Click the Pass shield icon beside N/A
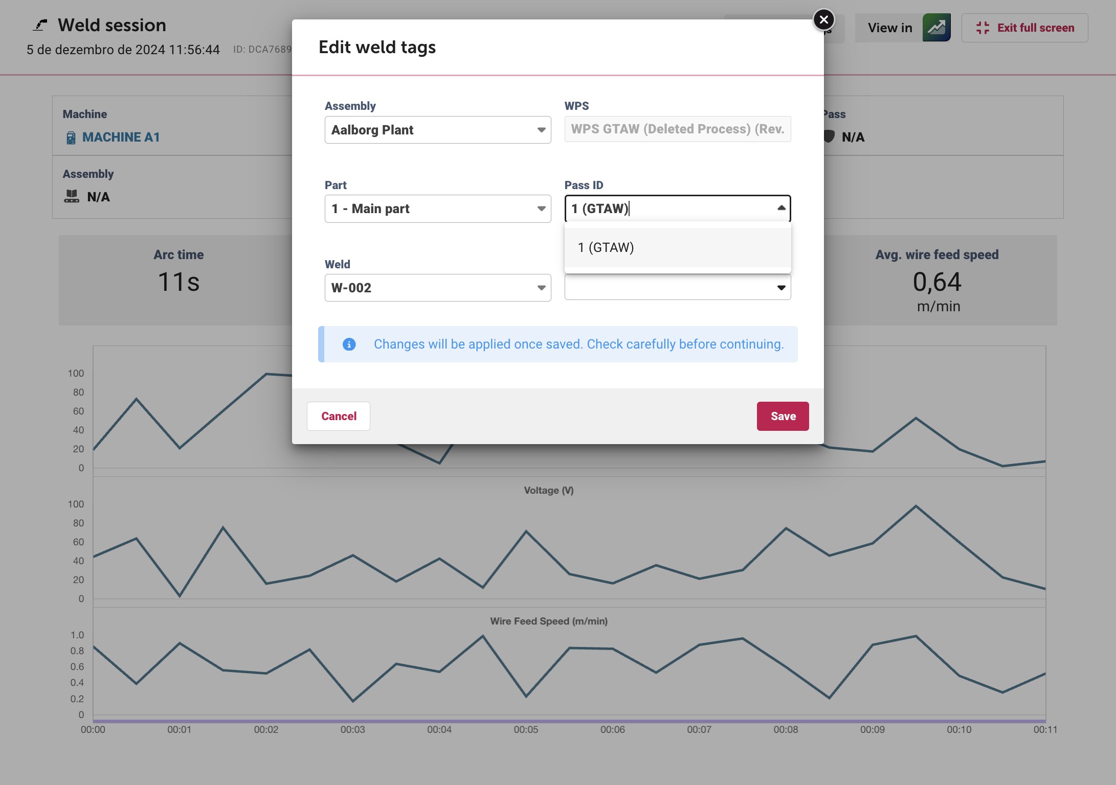Viewport: 1116px width, 785px height. pyautogui.click(x=829, y=136)
